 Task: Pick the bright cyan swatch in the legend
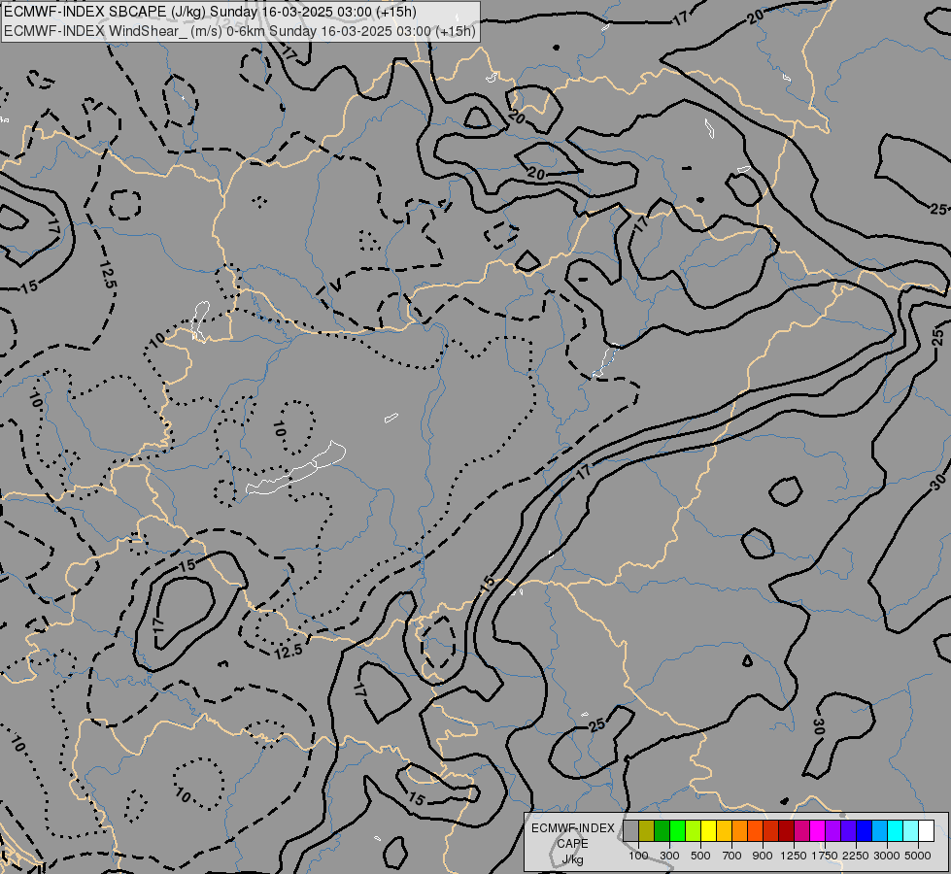tap(895, 830)
